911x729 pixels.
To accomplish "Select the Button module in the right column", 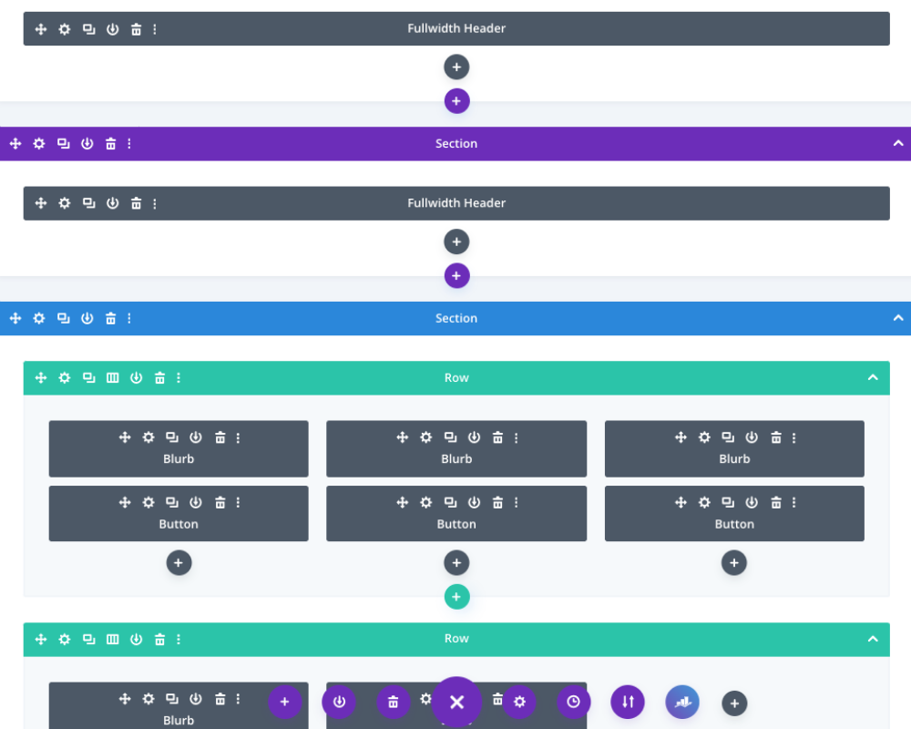I will [x=734, y=524].
